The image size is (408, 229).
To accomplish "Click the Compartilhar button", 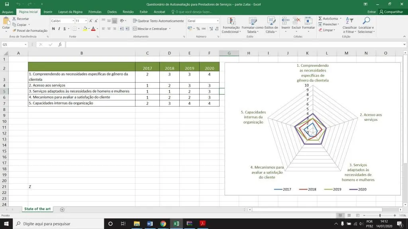I will [x=391, y=12].
